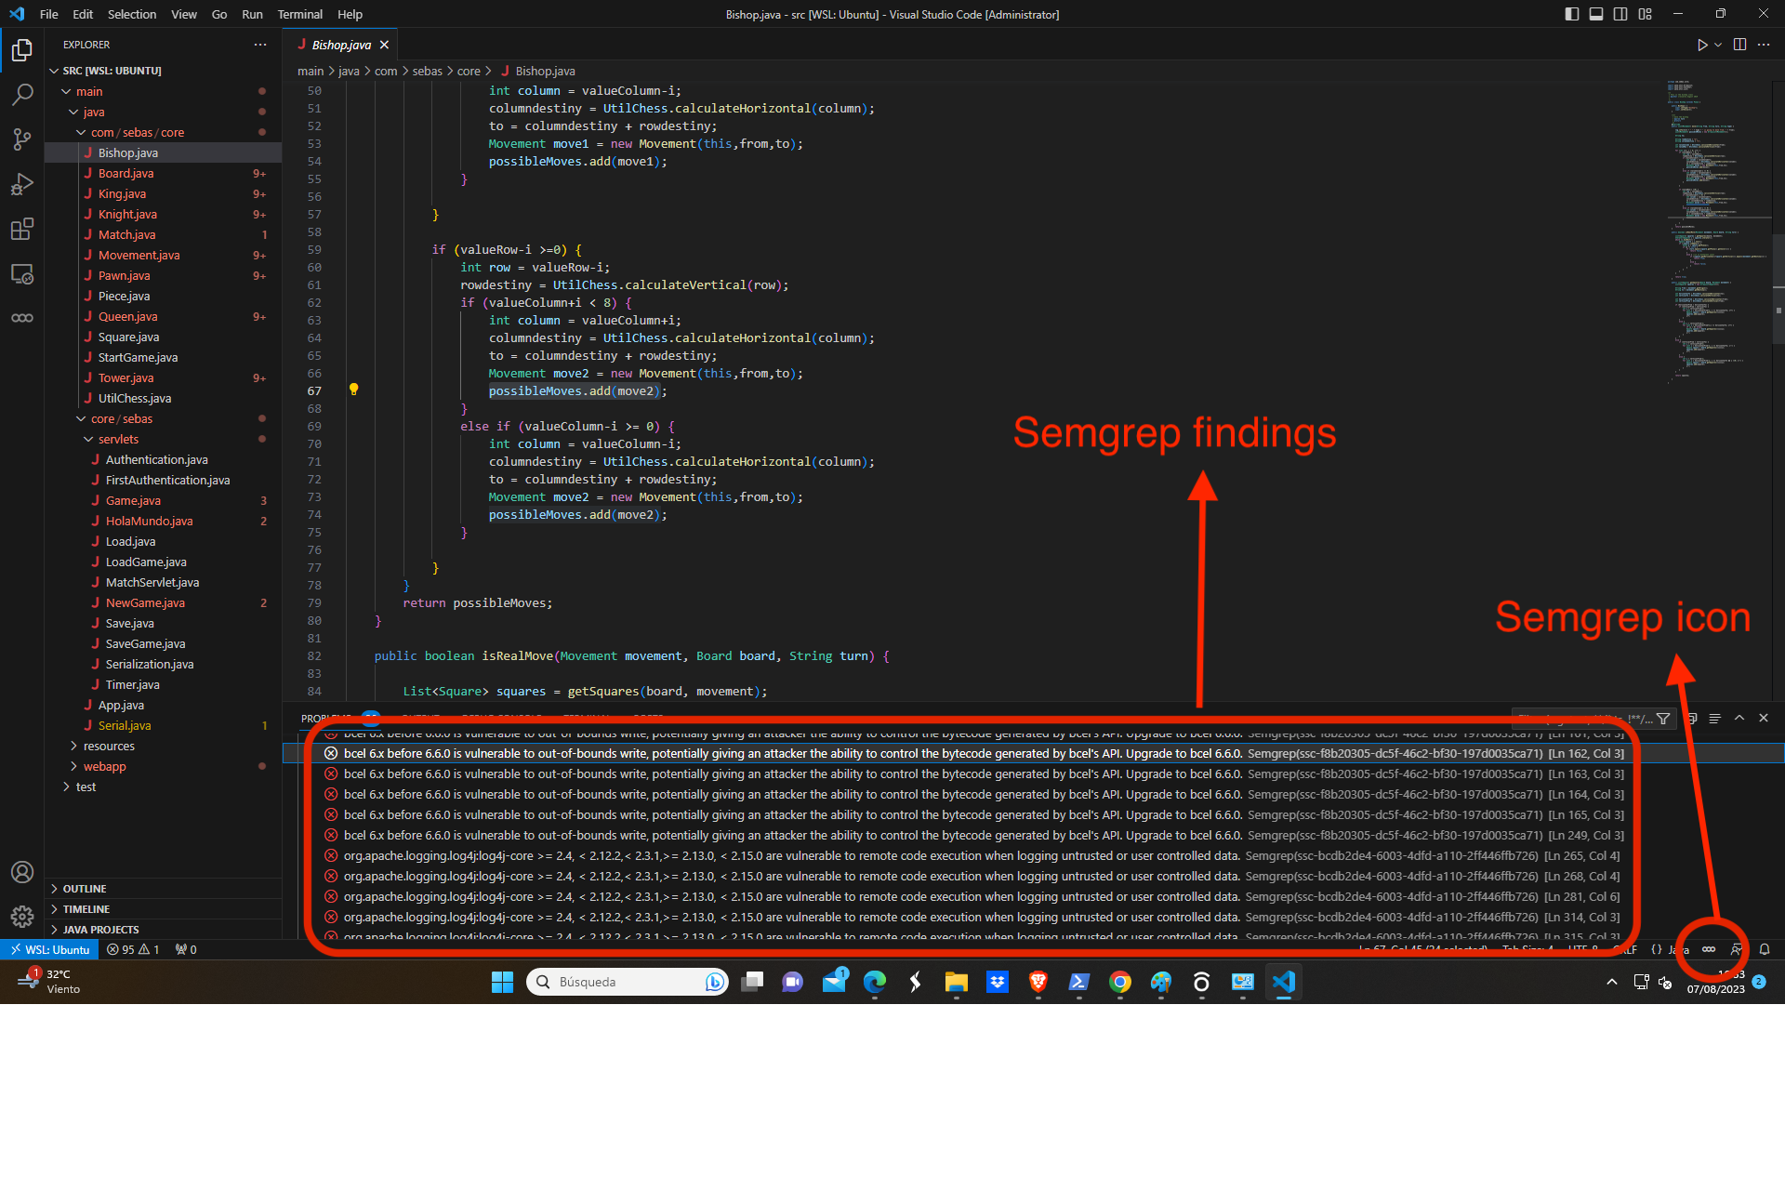Click the lightbulb quick fix on line 67
The height and width of the screenshot is (1190, 1785).
pyautogui.click(x=353, y=390)
